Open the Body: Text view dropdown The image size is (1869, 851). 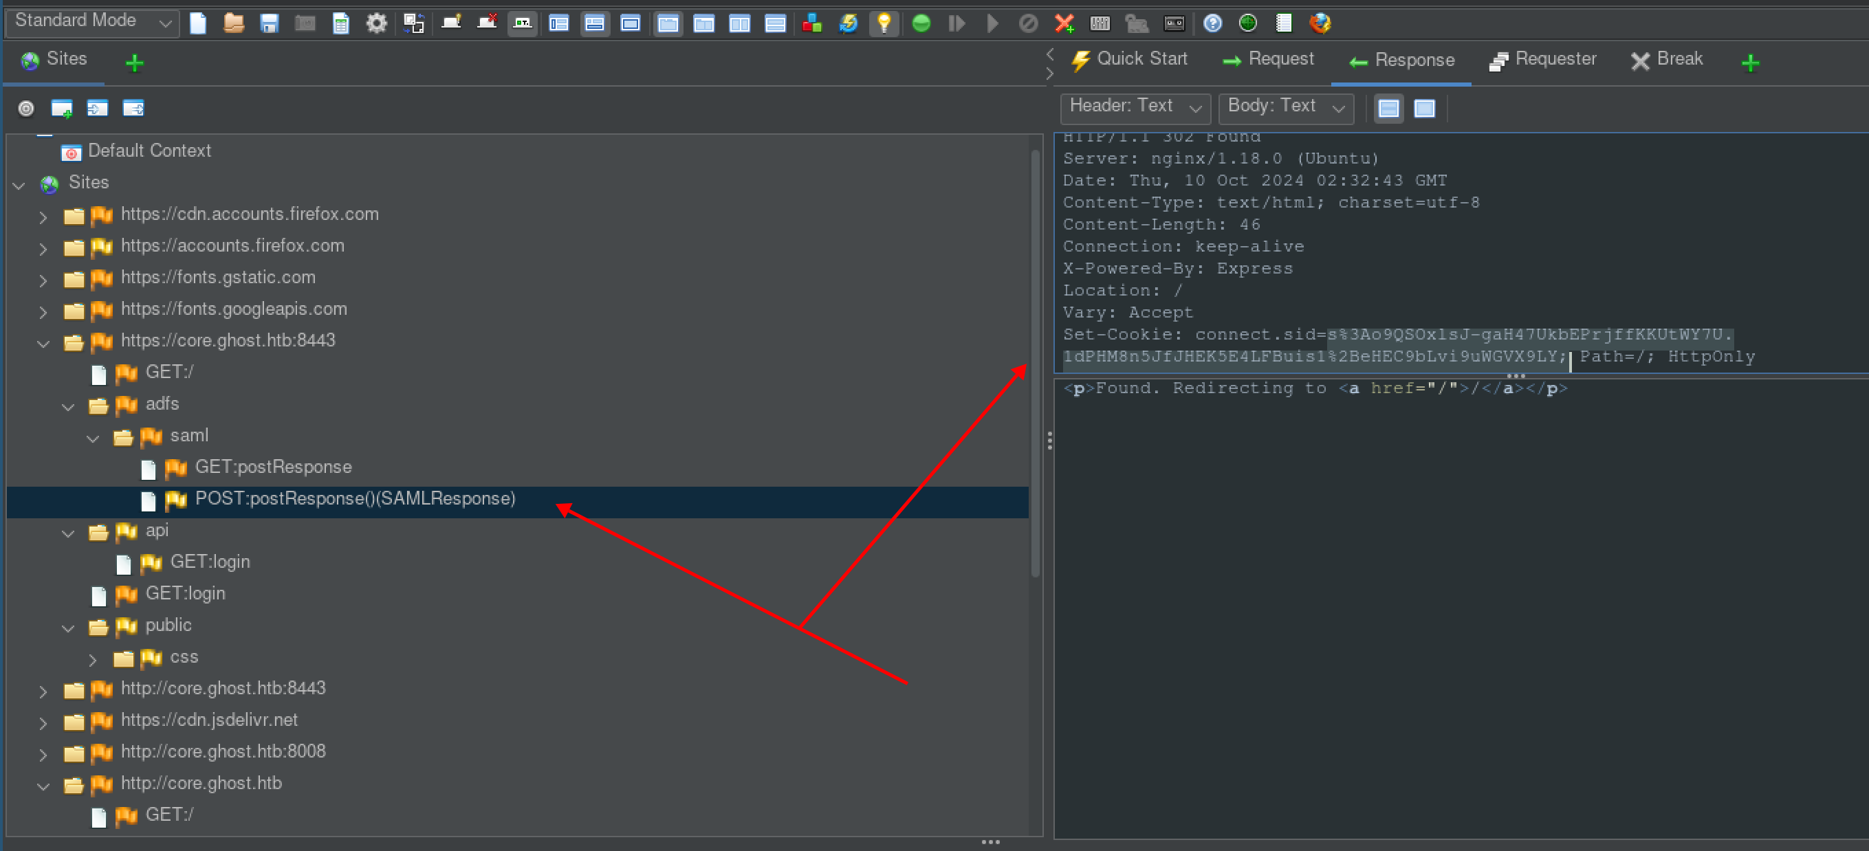[1286, 107]
